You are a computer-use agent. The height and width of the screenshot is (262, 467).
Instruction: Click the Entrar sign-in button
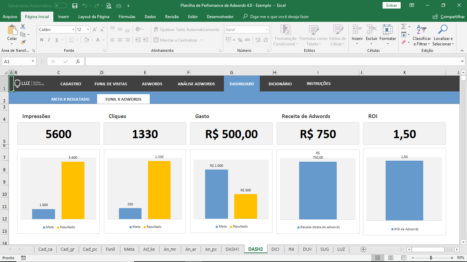(391, 5)
